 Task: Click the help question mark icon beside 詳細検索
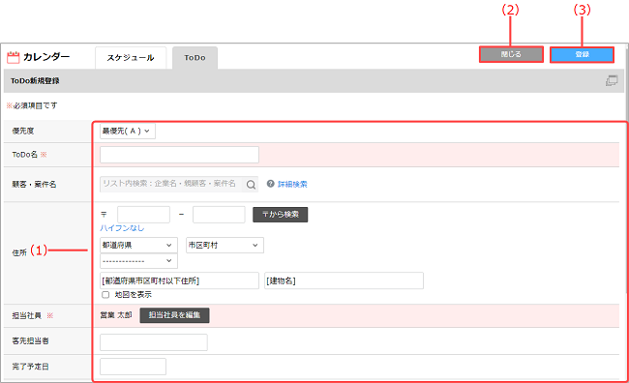tap(271, 184)
